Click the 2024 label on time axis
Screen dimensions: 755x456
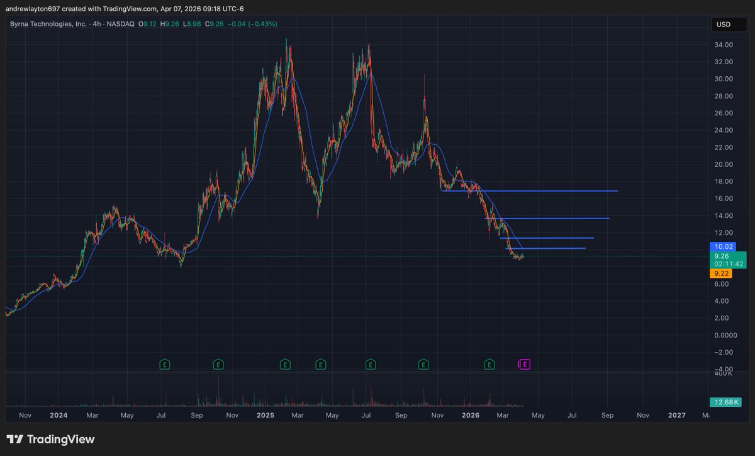[59, 415]
